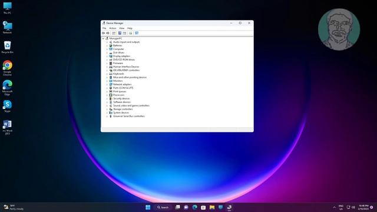Click the Device Manager title bar icon
The image size is (377, 212).
tap(104, 23)
